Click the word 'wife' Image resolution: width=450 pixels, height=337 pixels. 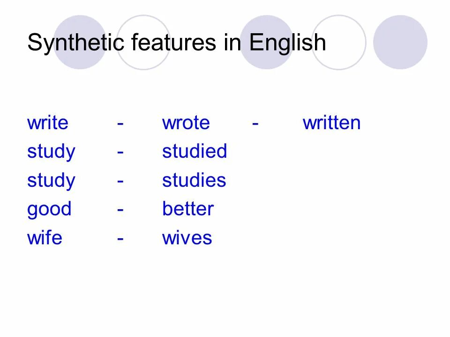pos(45,238)
